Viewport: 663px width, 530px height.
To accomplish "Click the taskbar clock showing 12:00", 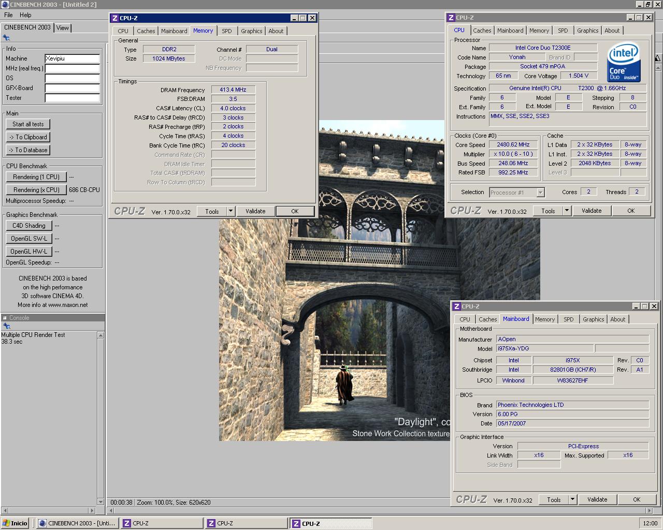I will 650,523.
